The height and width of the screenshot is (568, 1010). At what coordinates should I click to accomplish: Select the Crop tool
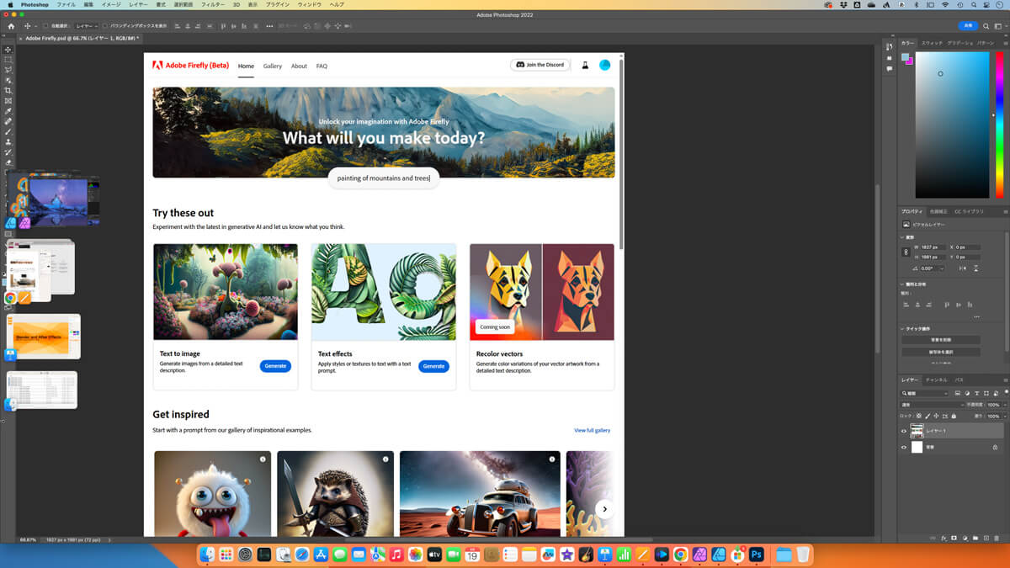pyautogui.click(x=8, y=90)
